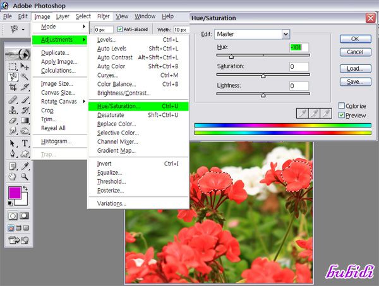Viewport: 379px width, 286px height.
Task: Select the Polygonal Lasso tool in toolbox
Action: 13,77
